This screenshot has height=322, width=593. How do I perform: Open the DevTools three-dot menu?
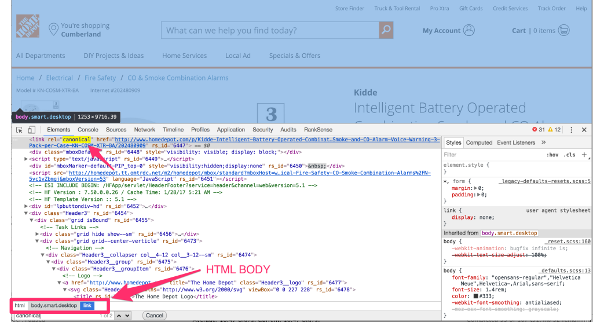click(x=572, y=130)
